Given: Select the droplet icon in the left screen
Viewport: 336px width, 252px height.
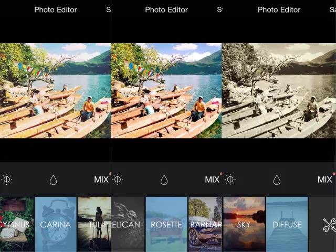Looking at the screenshot, I should 53,180.
